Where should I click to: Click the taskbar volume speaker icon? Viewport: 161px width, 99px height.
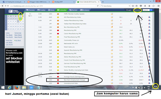(x=145, y=87)
